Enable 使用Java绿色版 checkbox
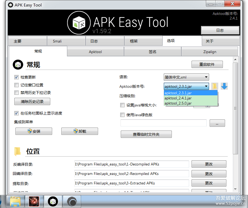 pos(122,115)
